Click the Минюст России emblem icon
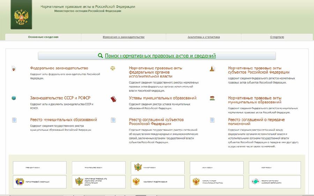The width and height of the screenshot is (314, 196). coord(138,167)
